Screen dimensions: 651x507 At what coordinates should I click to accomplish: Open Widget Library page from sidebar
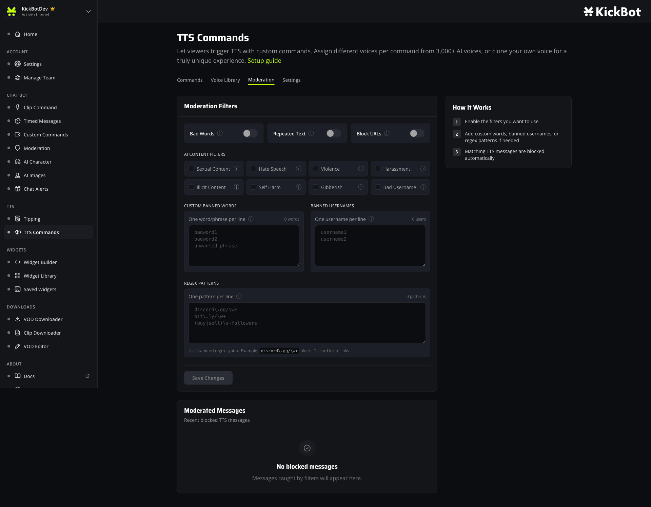[x=48, y=276]
